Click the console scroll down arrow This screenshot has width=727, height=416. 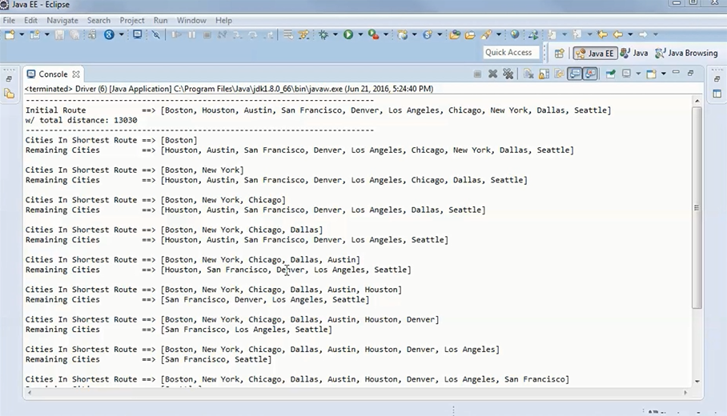pos(697,382)
